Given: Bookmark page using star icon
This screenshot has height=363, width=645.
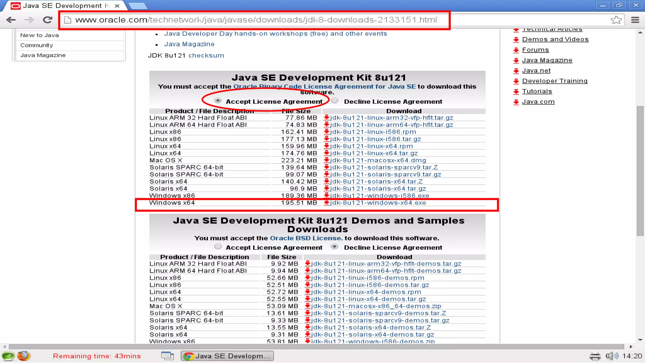Looking at the screenshot, I should 616,20.
